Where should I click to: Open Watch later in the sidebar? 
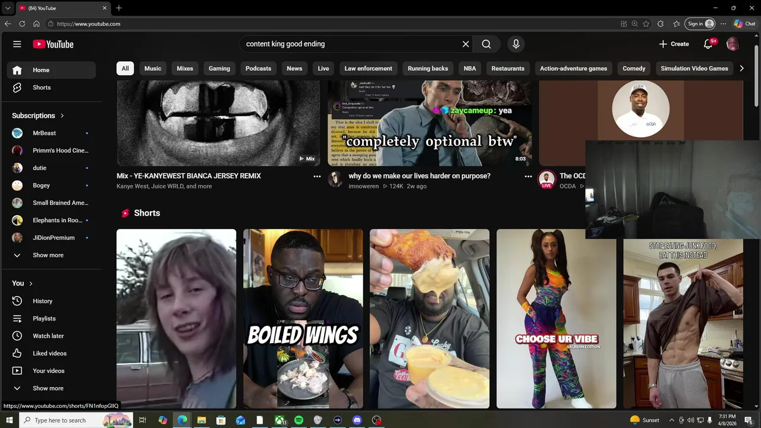pos(51,336)
